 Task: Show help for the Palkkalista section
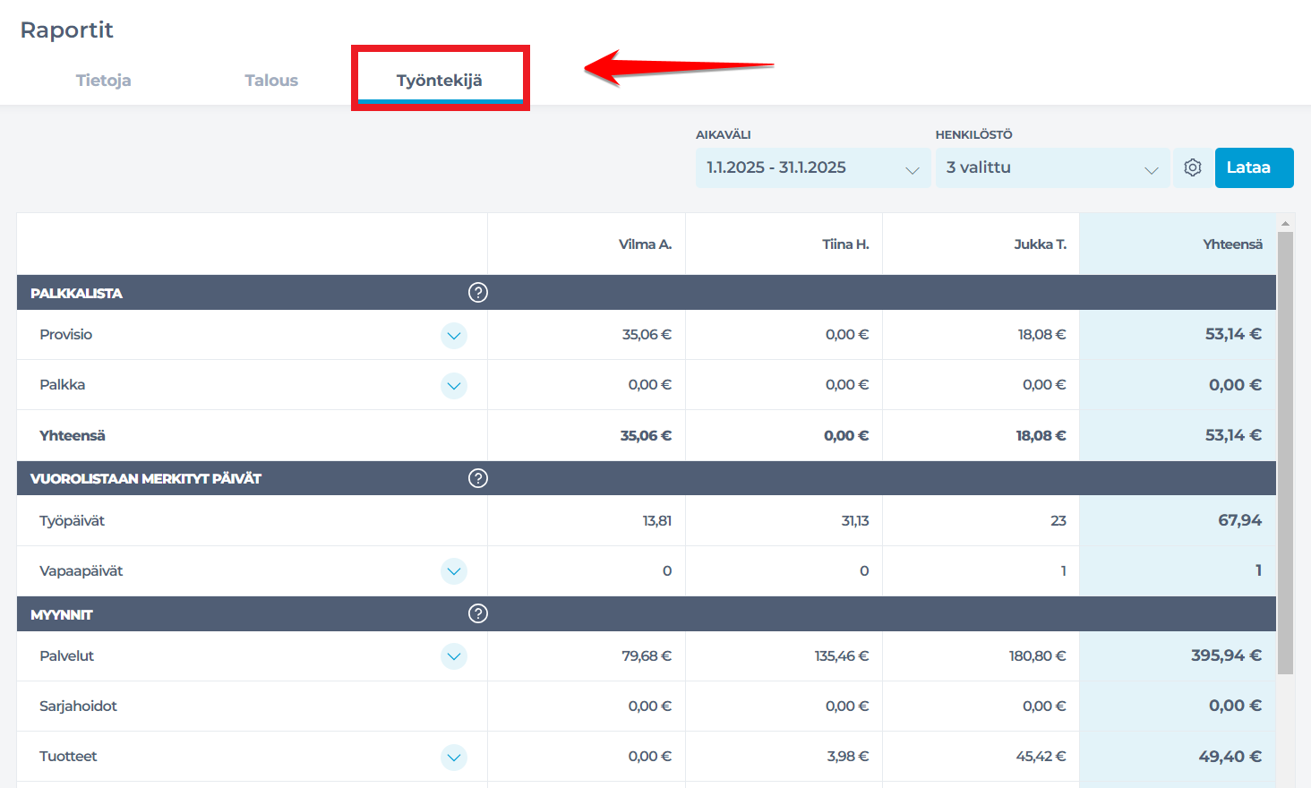[x=478, y=292]
